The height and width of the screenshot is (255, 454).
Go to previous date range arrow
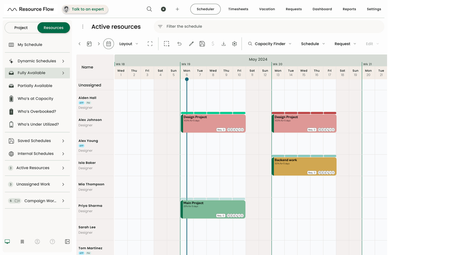79,44
